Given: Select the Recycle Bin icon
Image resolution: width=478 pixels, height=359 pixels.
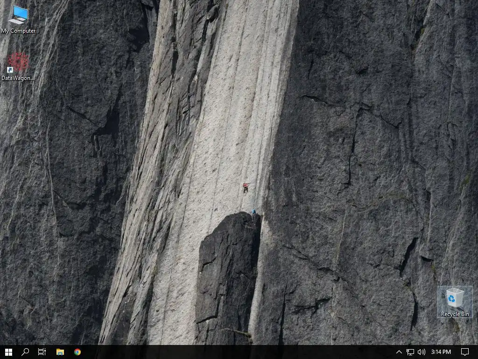Looking at the screenshot, I should (455, 302).
